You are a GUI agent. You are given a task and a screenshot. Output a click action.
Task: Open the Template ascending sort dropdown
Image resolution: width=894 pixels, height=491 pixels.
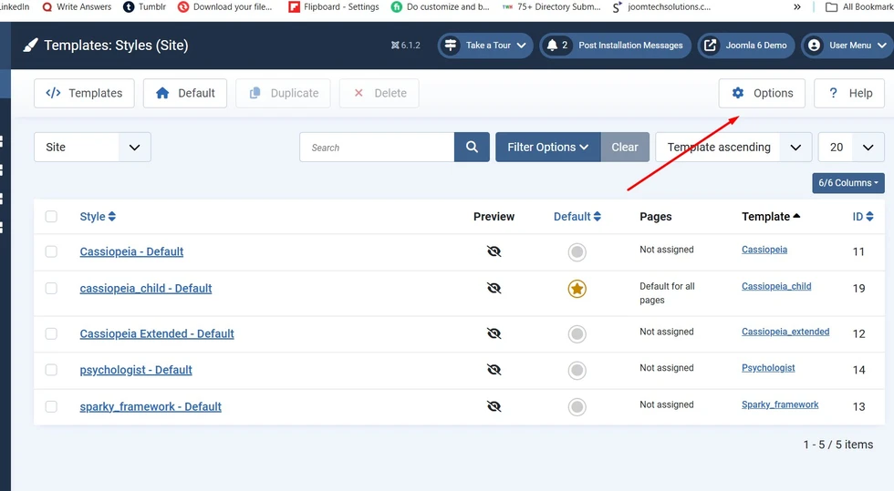pos(733,147)
